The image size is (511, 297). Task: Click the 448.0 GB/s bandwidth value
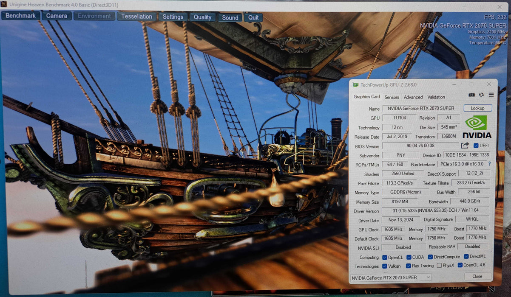(x=469, y=202)
